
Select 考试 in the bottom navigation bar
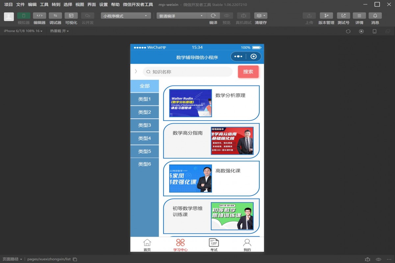(214, 245)
